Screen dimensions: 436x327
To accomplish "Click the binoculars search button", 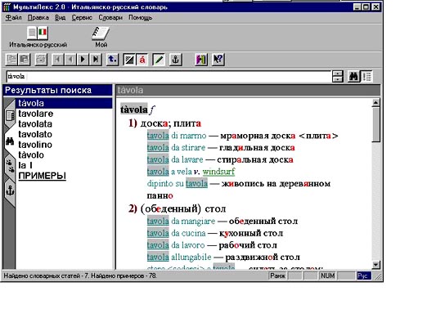I will pyautogui.click(x=353, y=76).
